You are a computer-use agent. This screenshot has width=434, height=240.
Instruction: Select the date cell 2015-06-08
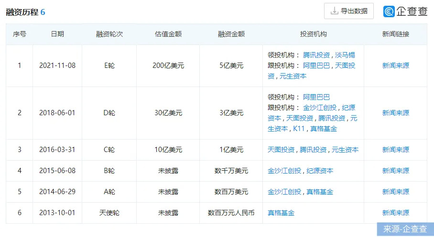tap(57, 171)
